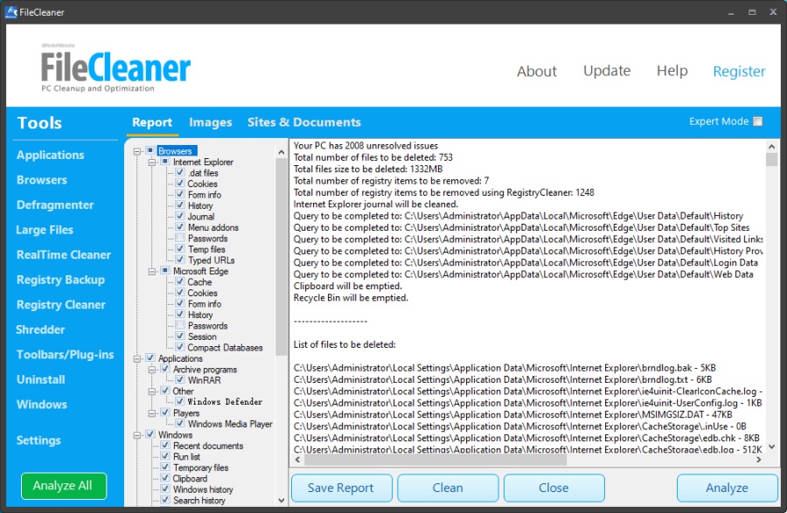This screenshot has width=787, height=513.
Task: Click the Analyze All button
Action: pos(63,485)
